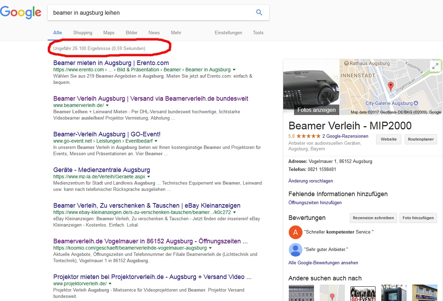Click 'Rezension schreiben' button
This screenshot has width=443, height=301.
(373, 217)
